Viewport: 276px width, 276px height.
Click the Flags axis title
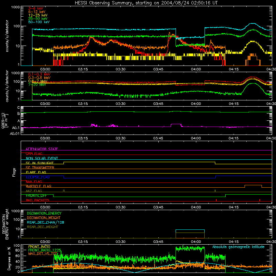click(x=14, y=172)
